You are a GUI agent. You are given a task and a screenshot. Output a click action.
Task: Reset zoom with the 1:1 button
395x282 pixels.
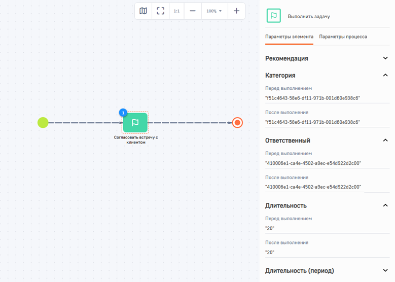click(176, 11)
